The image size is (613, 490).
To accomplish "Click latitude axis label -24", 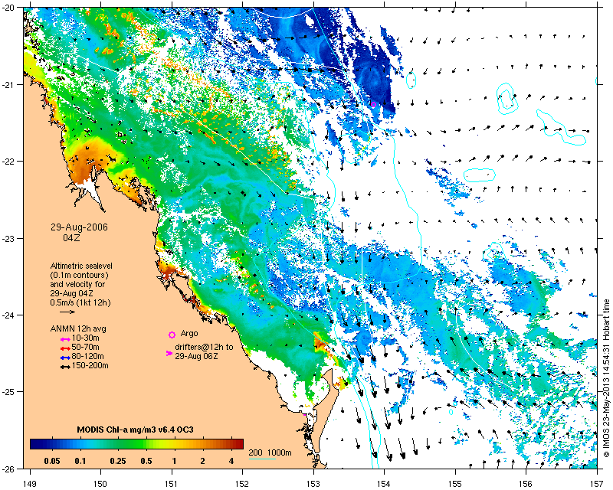I will pyautogui.click(x=8, y=315).
